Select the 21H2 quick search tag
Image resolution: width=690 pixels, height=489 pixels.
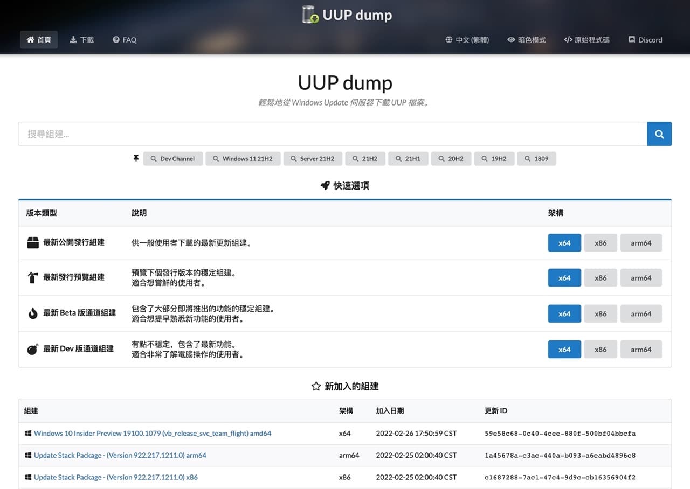pos(365,159)
